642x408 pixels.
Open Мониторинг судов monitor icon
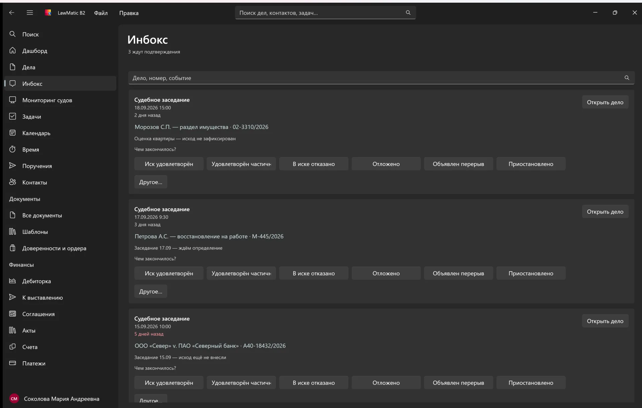pyautogui.click(x=13, y=100)
